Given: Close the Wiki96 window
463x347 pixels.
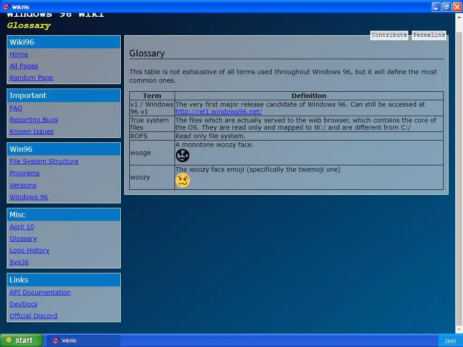Looking at the screenshot, I should [457, 7].
